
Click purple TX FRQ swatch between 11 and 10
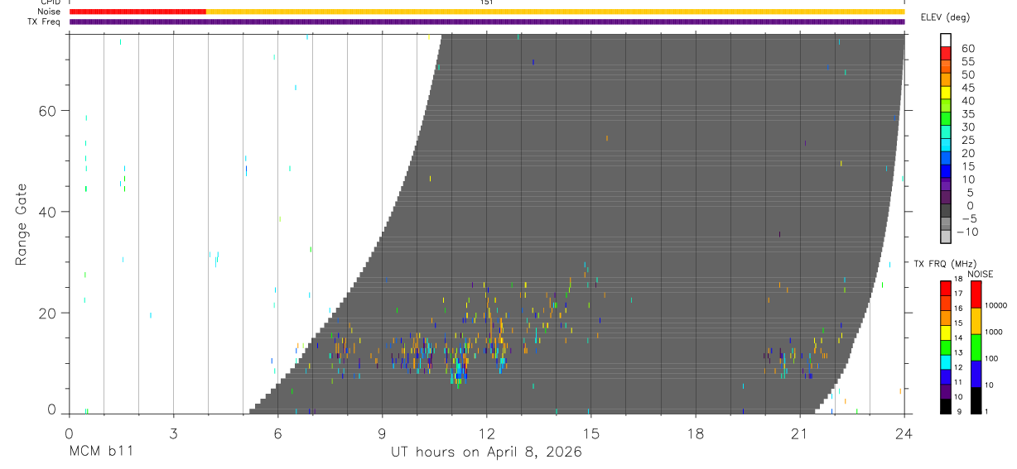click(946, 390)
